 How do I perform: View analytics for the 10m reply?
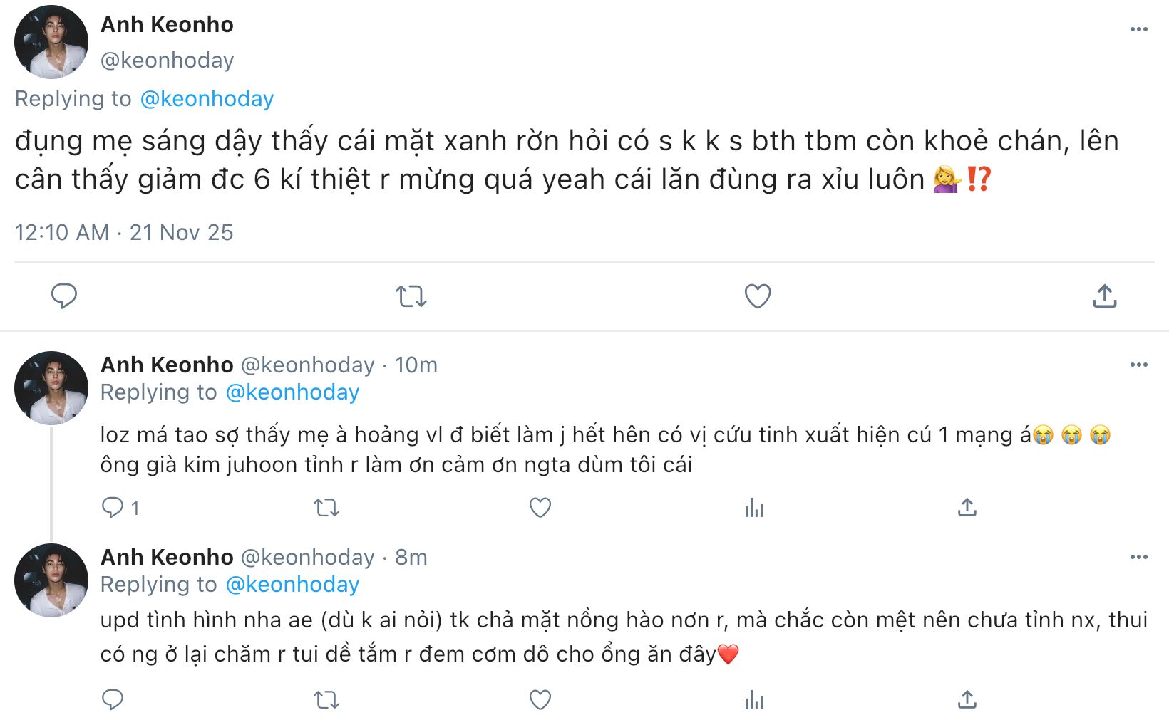pos(753,507)
